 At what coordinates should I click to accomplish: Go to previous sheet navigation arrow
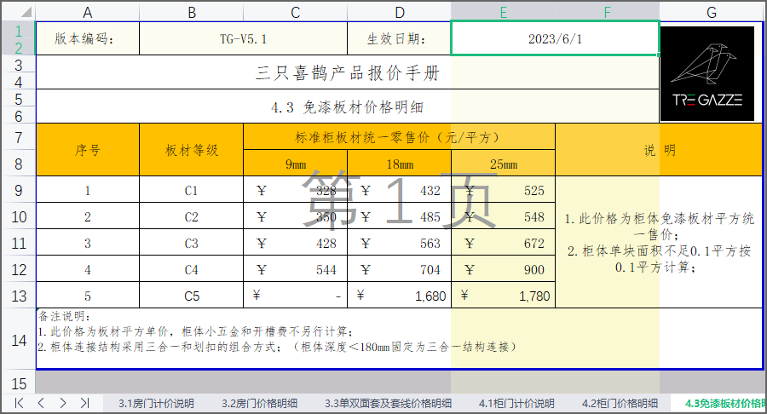click(41, 403)
